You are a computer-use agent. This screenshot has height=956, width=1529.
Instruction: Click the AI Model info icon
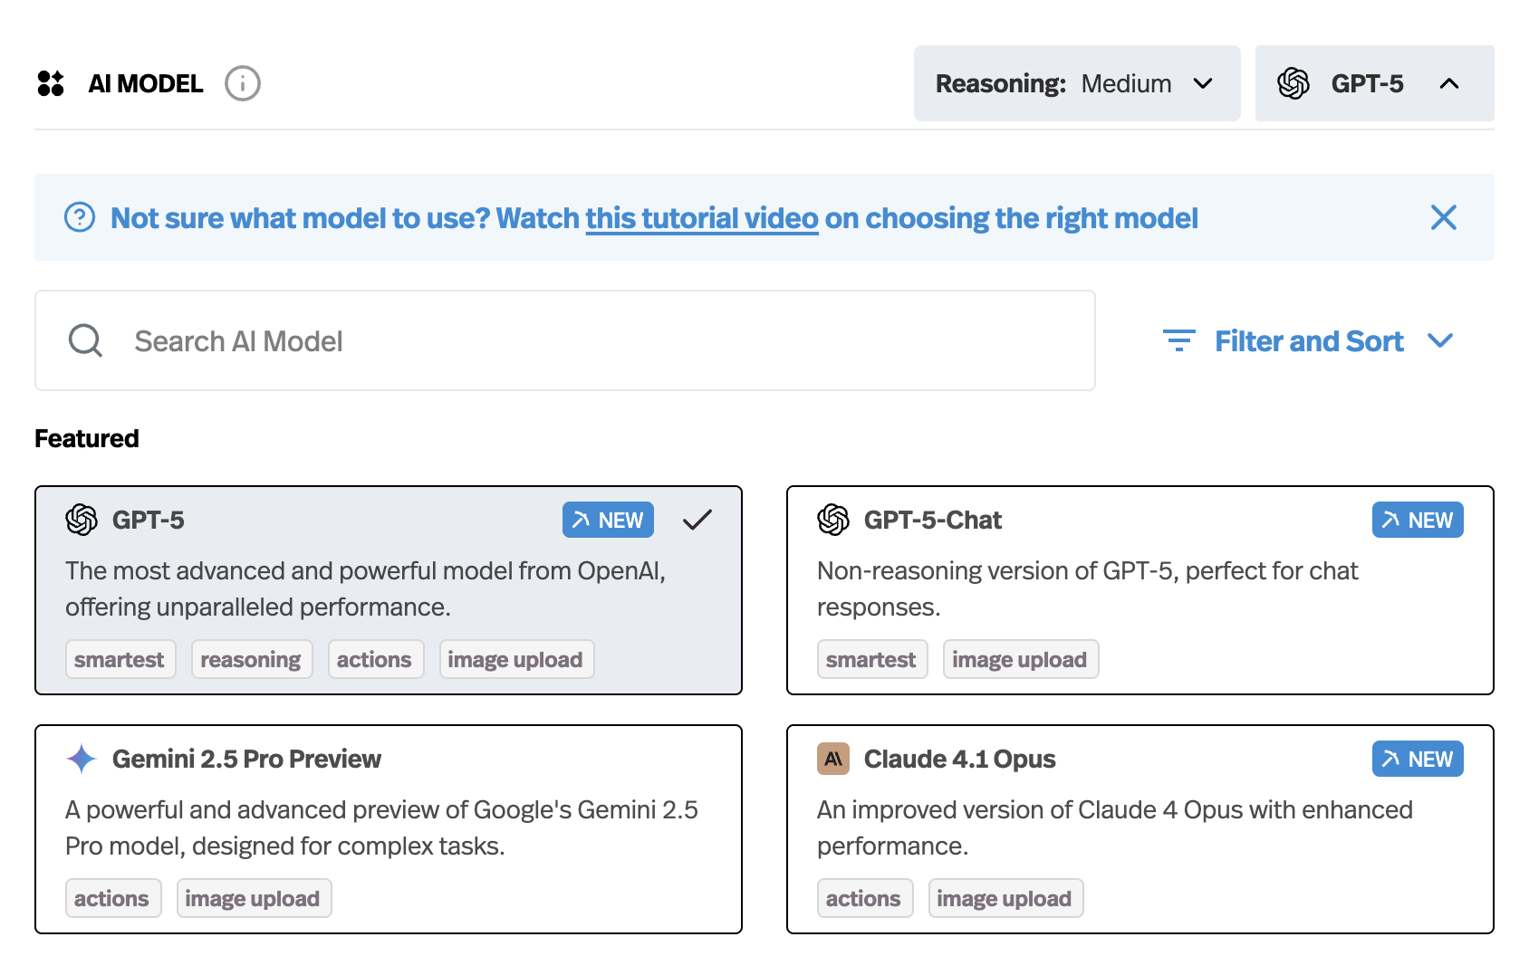coord(243,83)
